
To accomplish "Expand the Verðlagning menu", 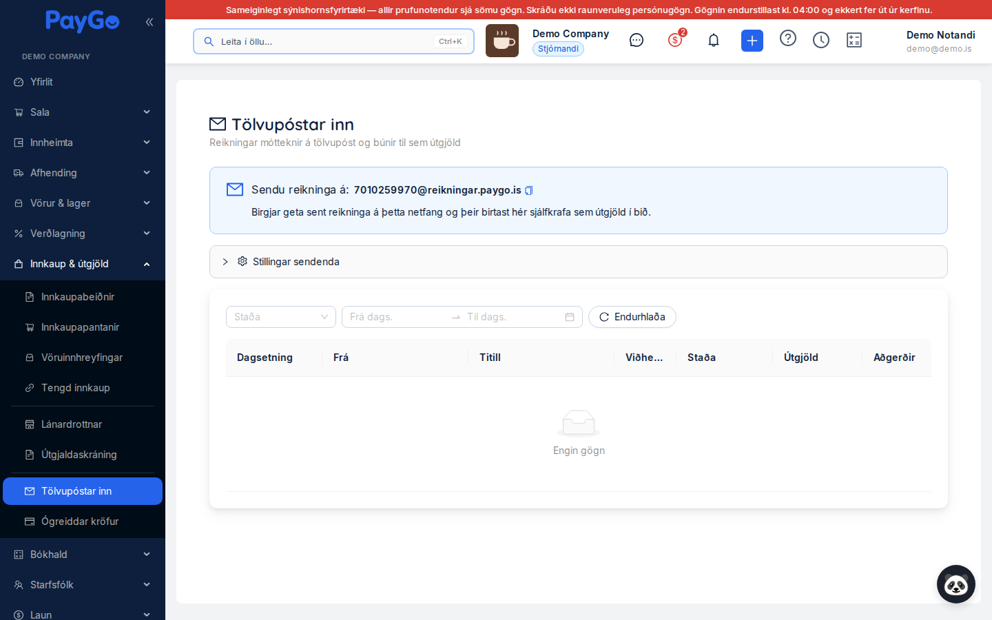I will coord(83,234).
